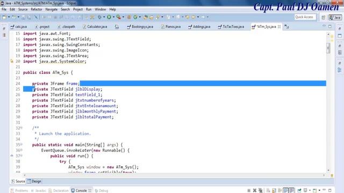The width and height of the screenshot is (344, 193).
Task: Open dropdown arrow next to Debug icon
Action: pyautogui.click(x=104, y=17)
